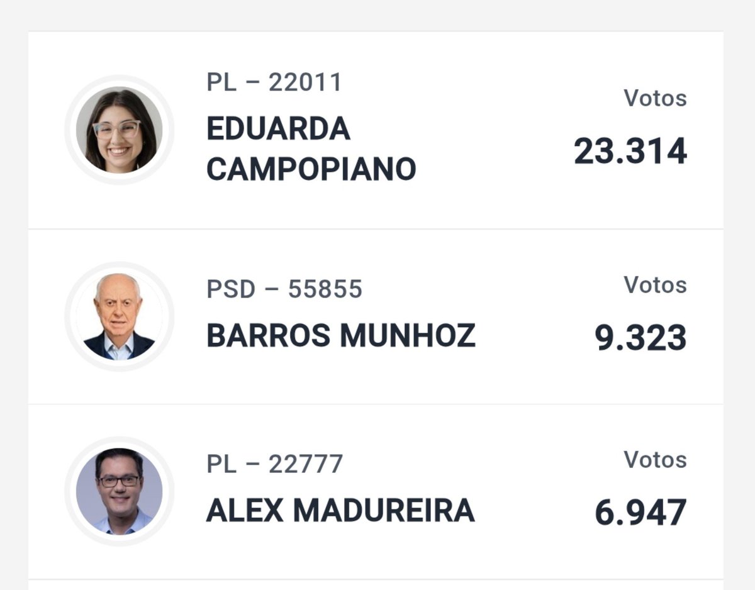
Task: Select the 6.947 vote total
Action: [x=641, y=513]
